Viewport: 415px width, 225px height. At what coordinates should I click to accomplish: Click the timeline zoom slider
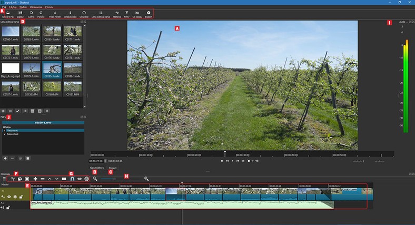(x=108, y=179)
